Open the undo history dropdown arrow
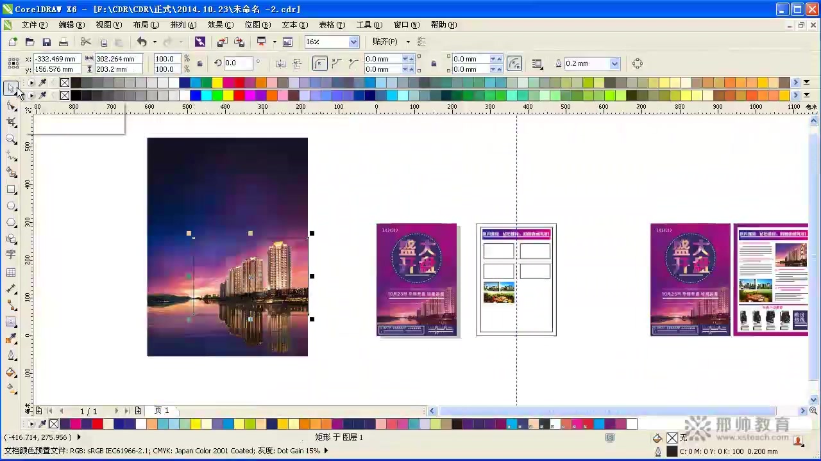Viewport: 821px width, 461px height. (155, 42)
